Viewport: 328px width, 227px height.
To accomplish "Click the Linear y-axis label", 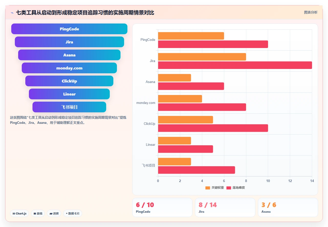I will pyautogui.click(x=150, y=145).
